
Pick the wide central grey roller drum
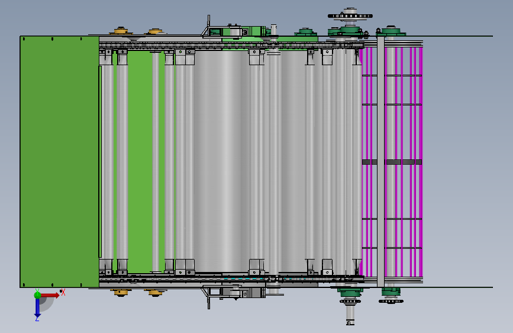coord(221,161)
